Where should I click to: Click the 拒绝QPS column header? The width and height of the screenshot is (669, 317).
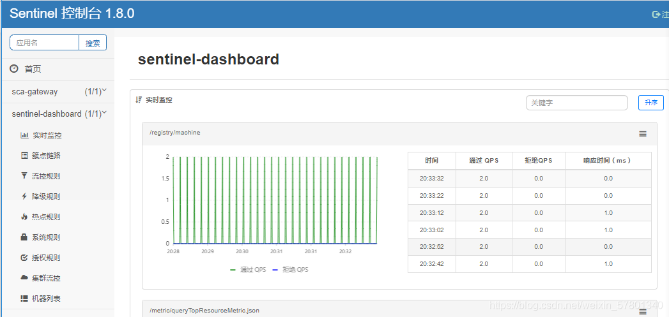[x=539, y=161]
